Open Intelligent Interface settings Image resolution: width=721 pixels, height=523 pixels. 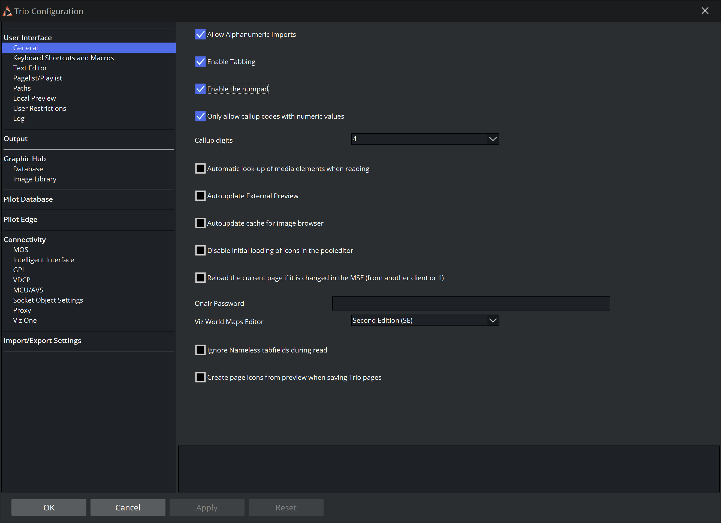[x=44, y=260]
